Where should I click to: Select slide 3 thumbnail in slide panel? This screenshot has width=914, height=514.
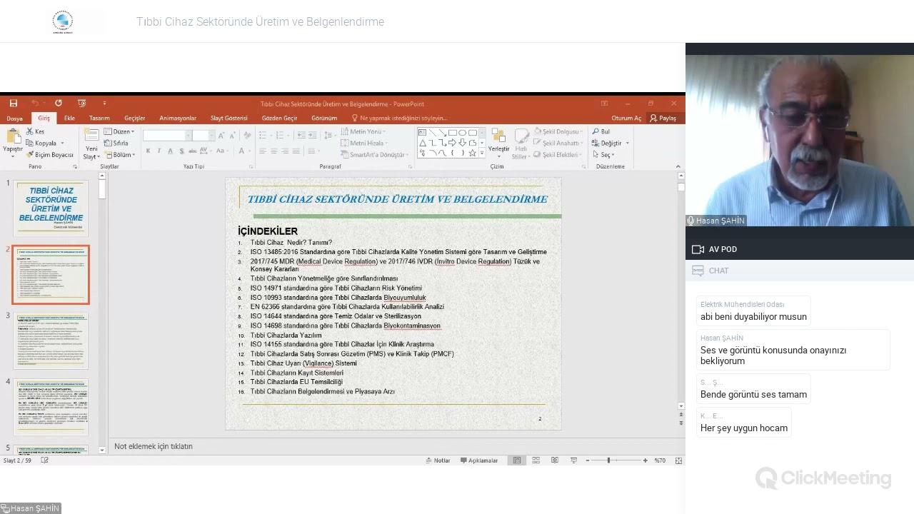(51, 341)
